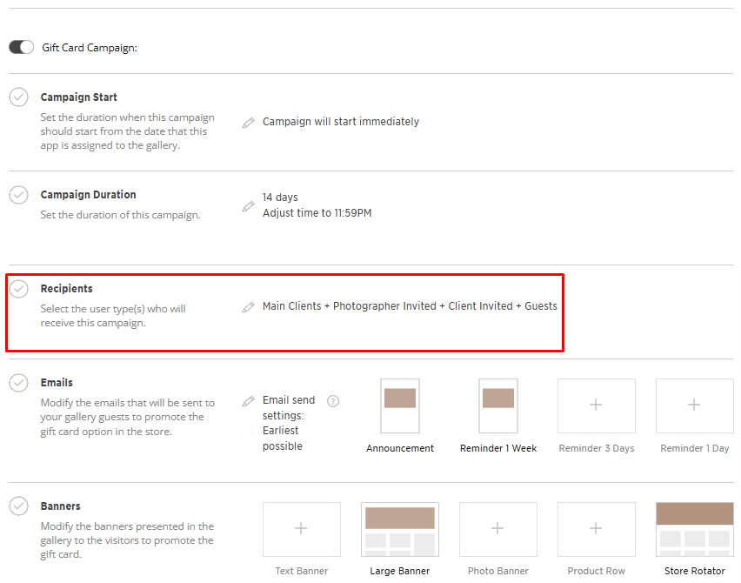The image size is (741, 583).
Task: Toggle the Campaign Duration checkmark circle
Action: (x=19, y=195)
